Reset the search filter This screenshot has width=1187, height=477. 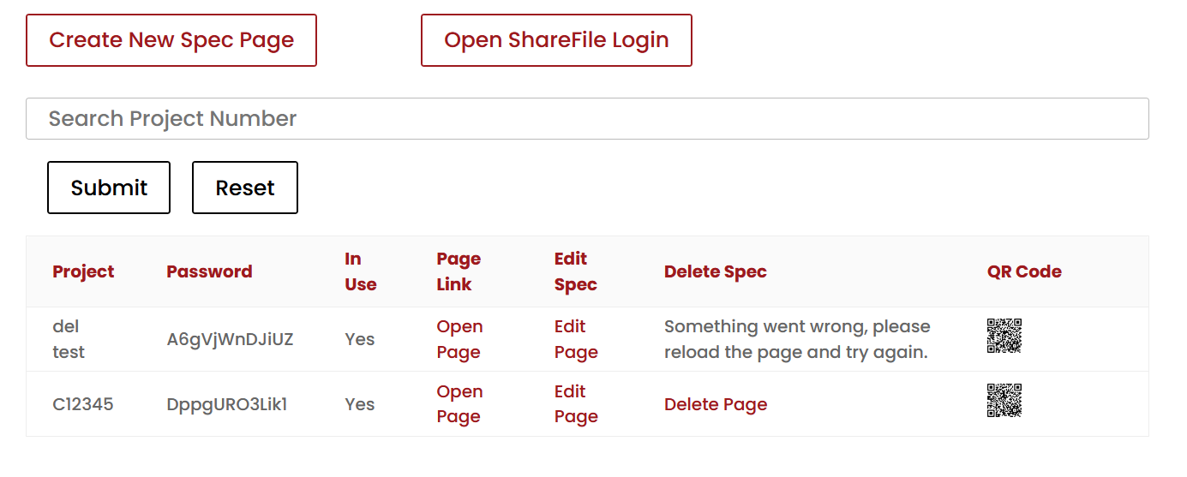click(x=245, y=188)
